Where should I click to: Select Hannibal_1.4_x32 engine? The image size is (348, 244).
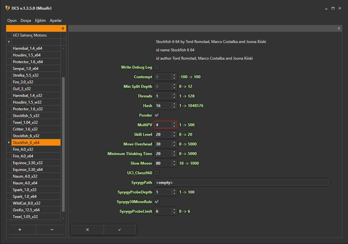36,95
